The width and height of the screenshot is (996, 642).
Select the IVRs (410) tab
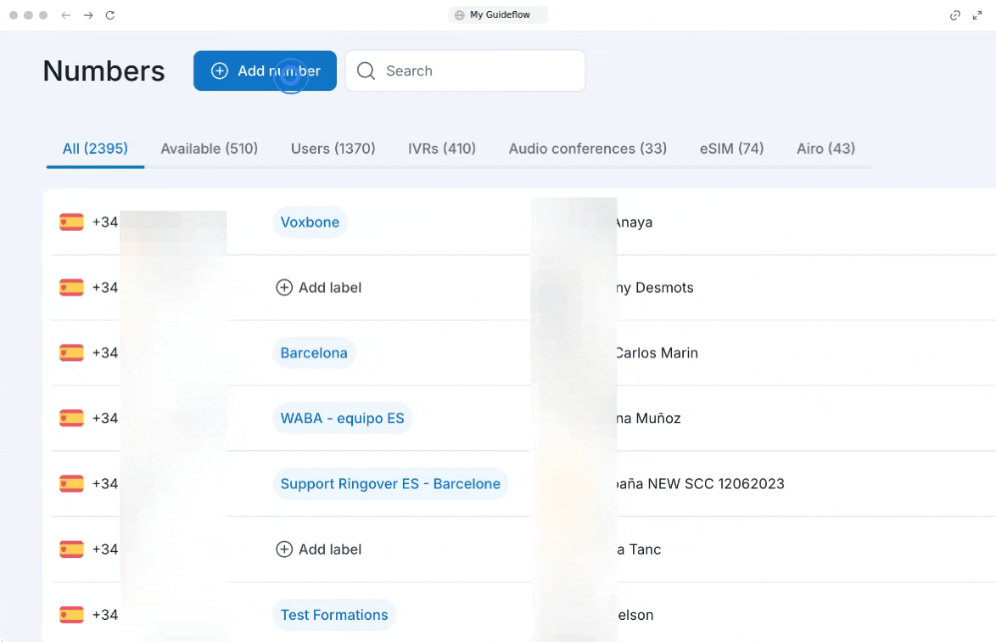point(441,149)
